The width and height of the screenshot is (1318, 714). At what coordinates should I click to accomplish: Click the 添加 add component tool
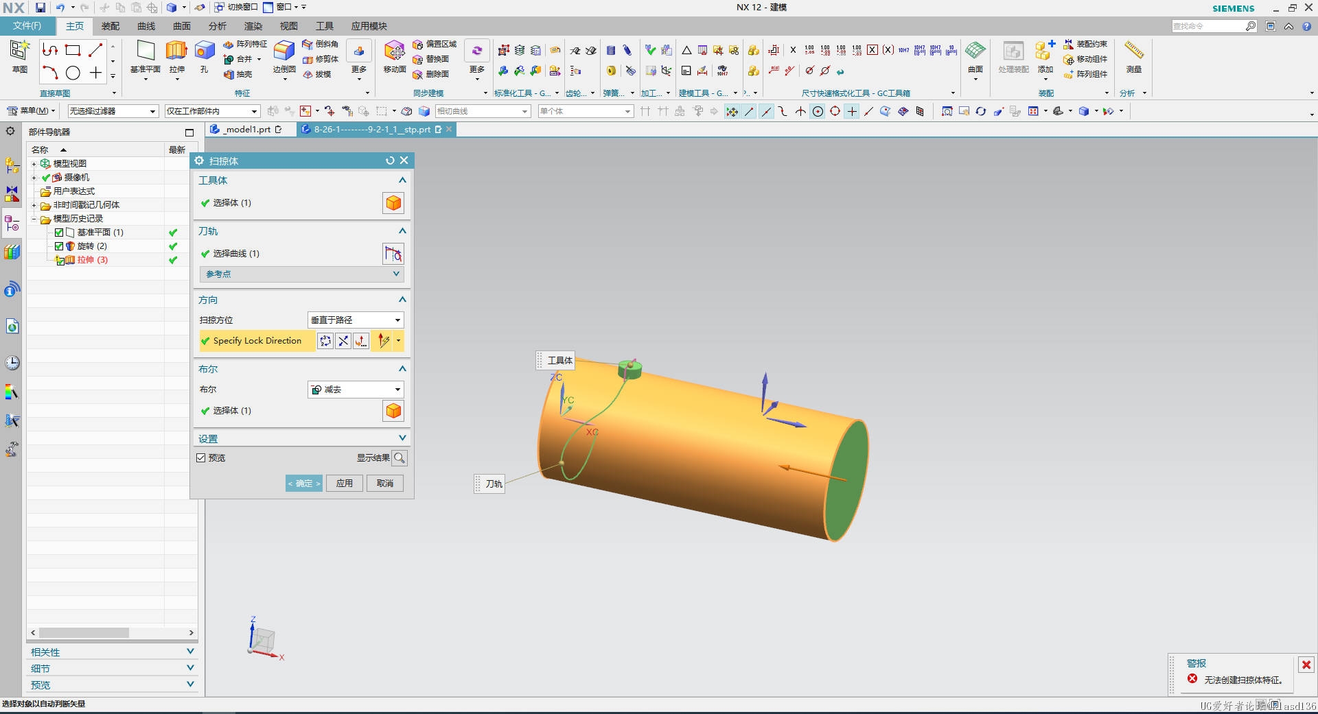pyautogui.click(x=1045, y=56)
